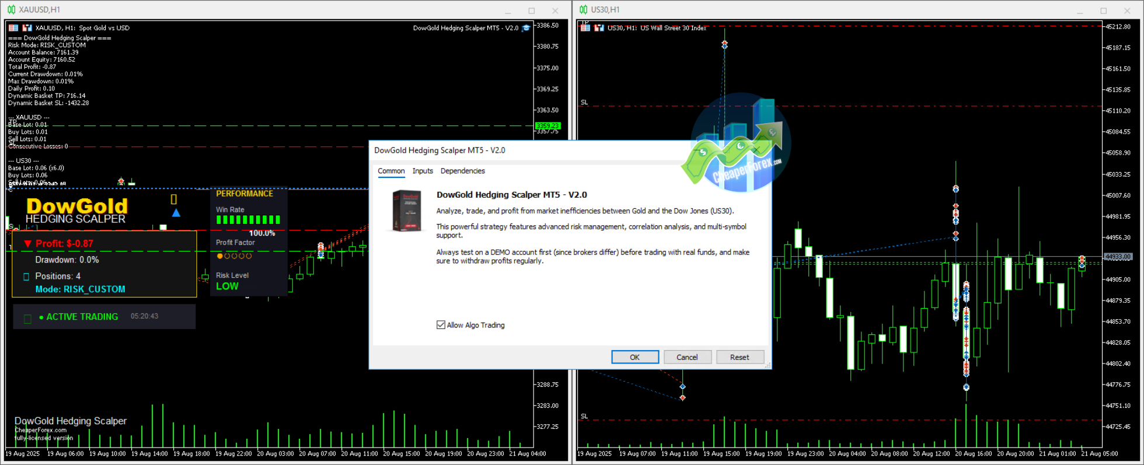
Task: Click the 'Dynamic Basket TP: 716.14' line
Action: (47, 96)
